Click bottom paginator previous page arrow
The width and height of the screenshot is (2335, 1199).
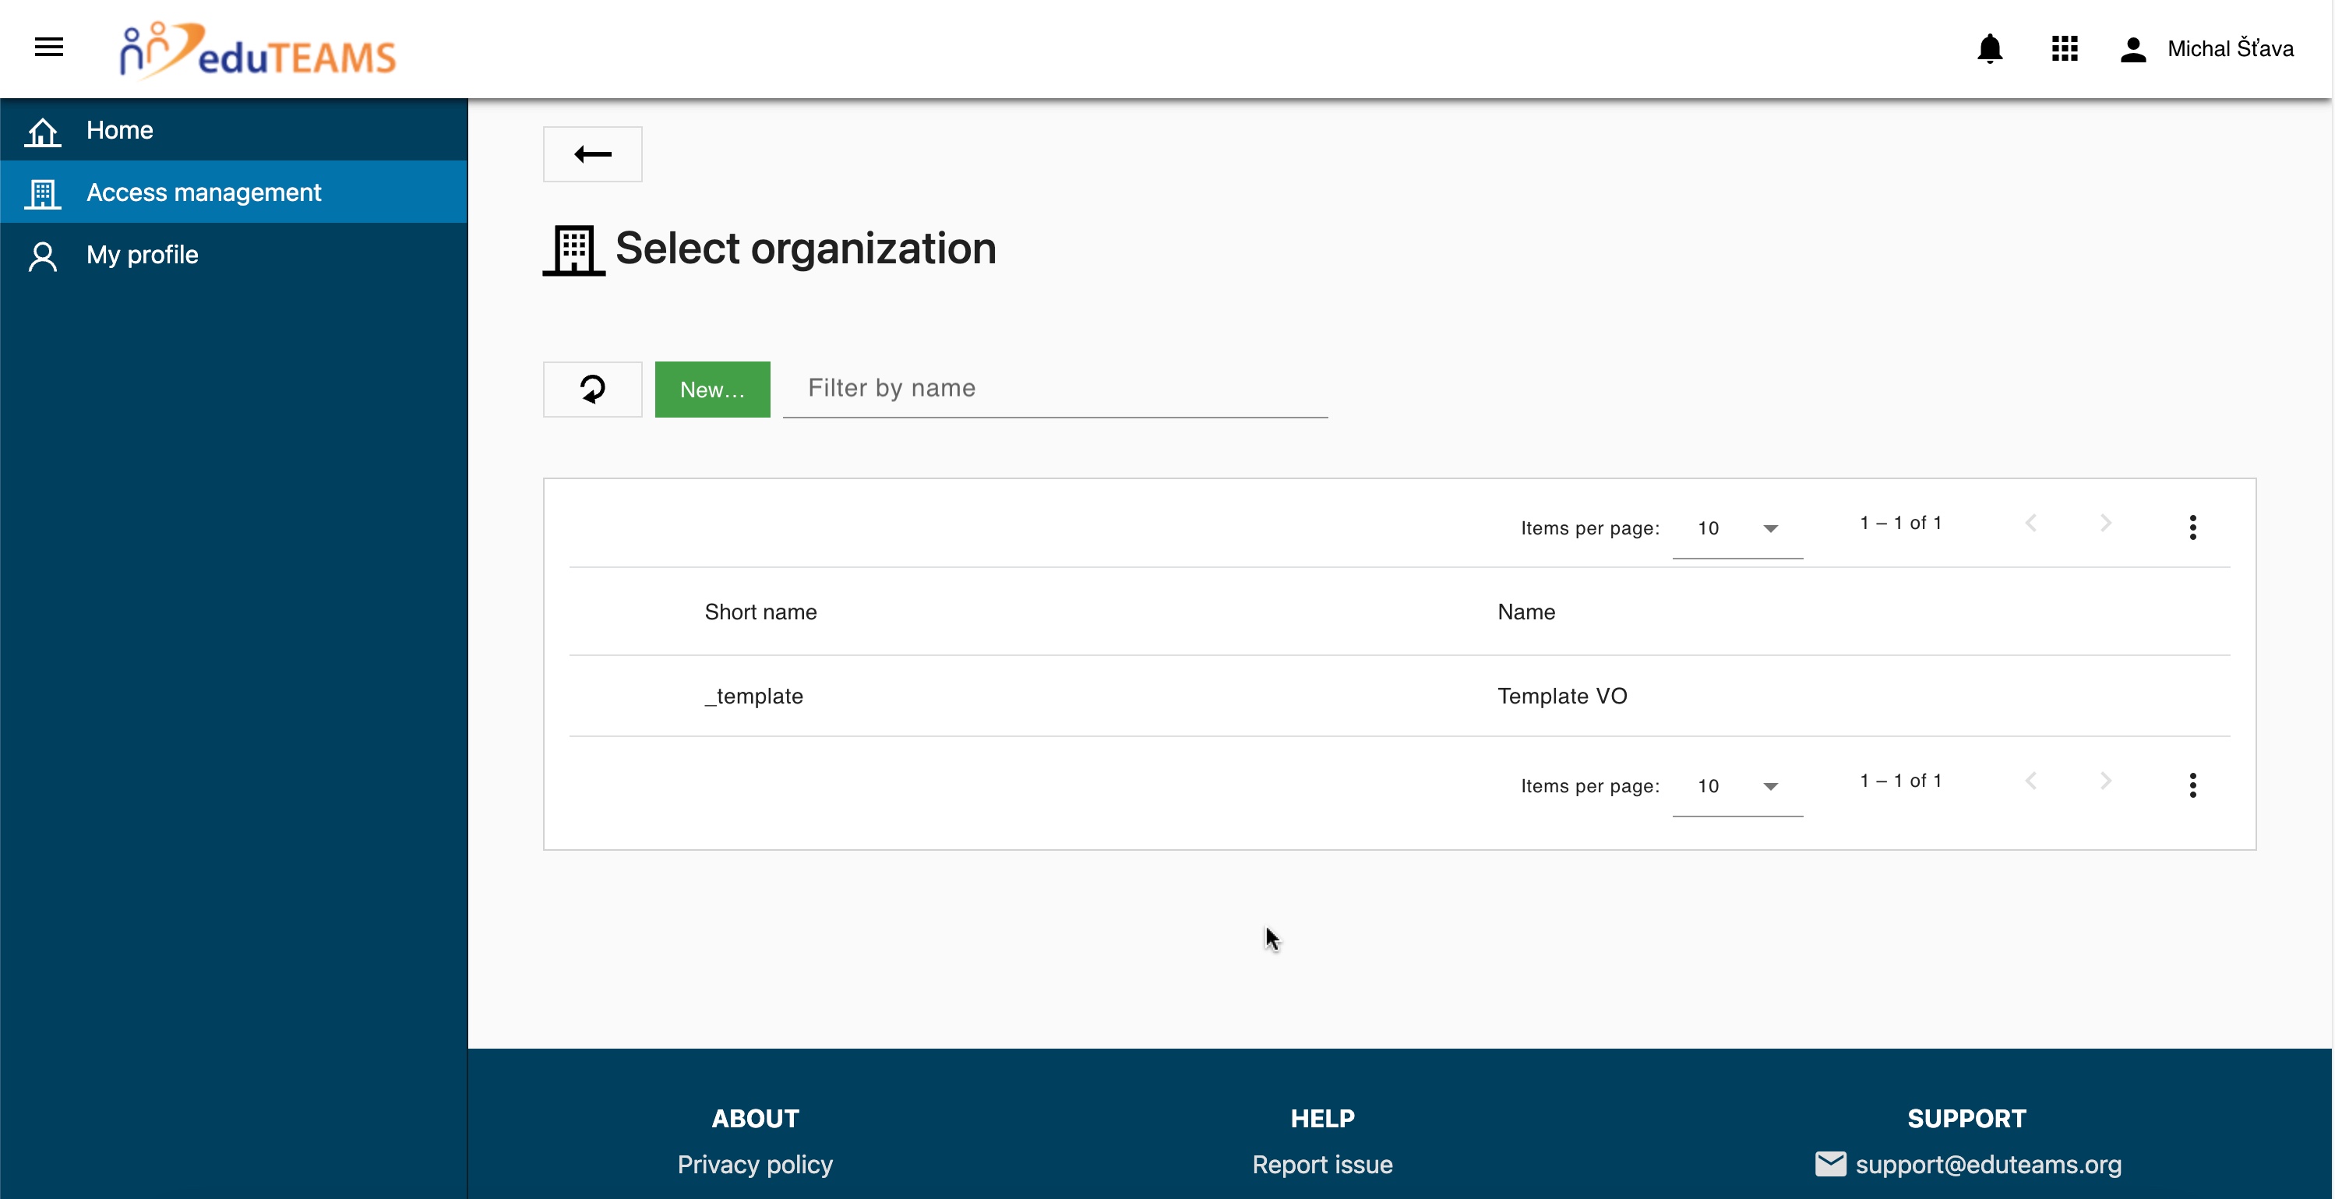(2031, 781)
